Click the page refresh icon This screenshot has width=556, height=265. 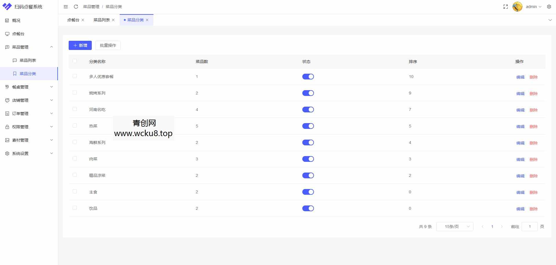[76, 7]
